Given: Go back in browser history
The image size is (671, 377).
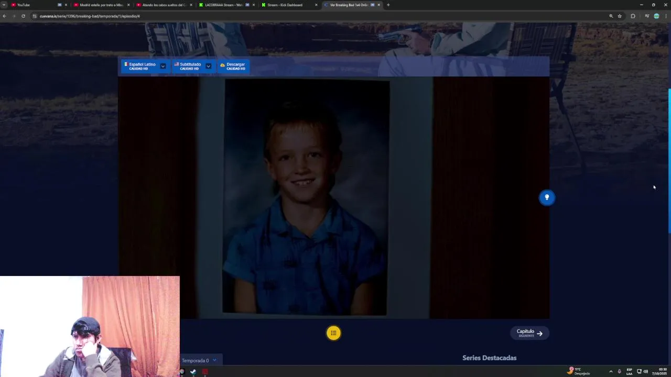Looking at the screenshot, I should (x=4, y=16).
